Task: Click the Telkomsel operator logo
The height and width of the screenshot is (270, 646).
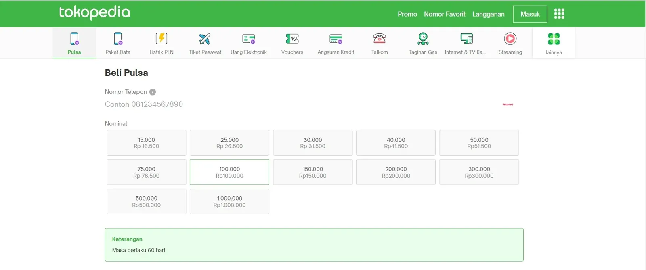Action: pyautogui.click(x=508, y=104)
